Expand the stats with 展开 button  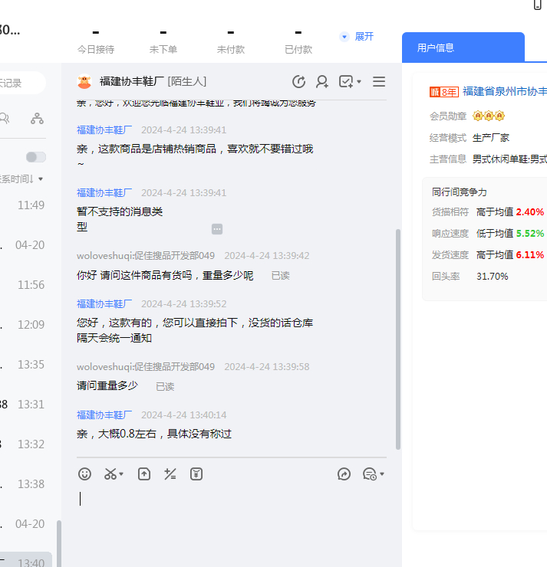pyautogui.click(x=357, y=37)
